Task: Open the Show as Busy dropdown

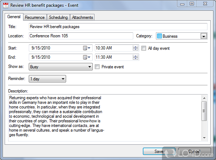Action: tap(90, 67)
